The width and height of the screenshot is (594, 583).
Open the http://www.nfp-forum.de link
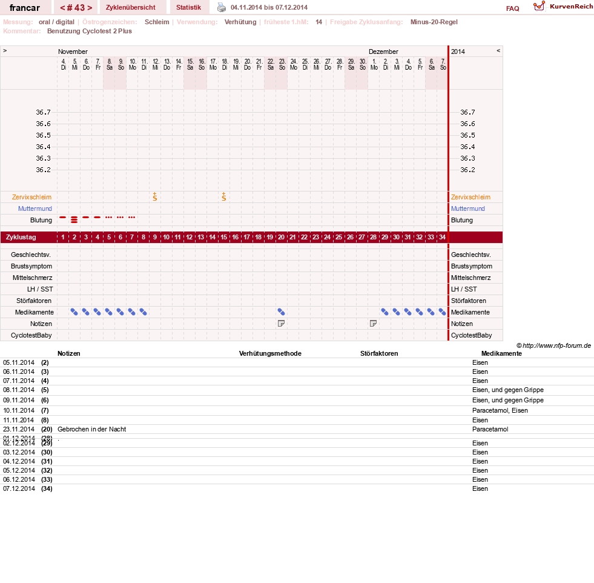556,345
